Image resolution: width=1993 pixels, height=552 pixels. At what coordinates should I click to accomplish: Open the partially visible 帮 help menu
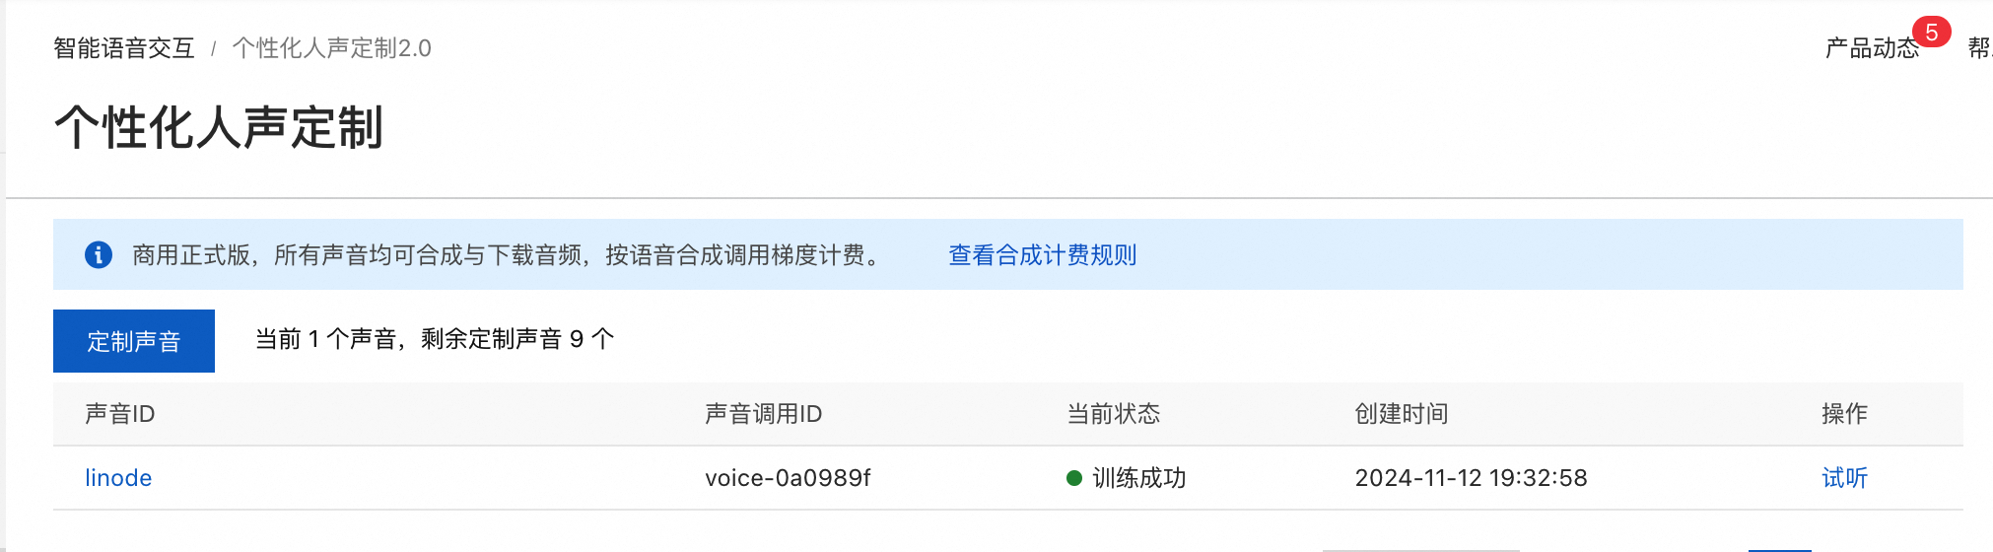pos(1980,48)
